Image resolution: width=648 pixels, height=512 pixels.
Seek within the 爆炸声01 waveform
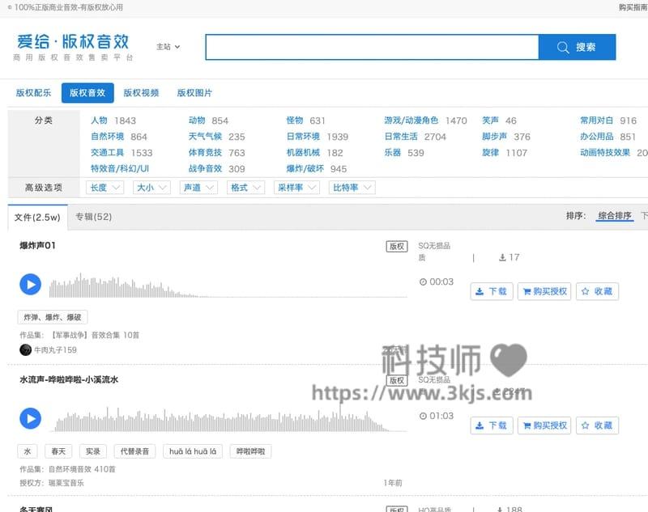pyautogui.click(x=228, y=286)
